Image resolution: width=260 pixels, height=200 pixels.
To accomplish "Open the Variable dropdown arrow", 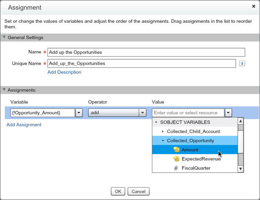I will pos(79,113).
